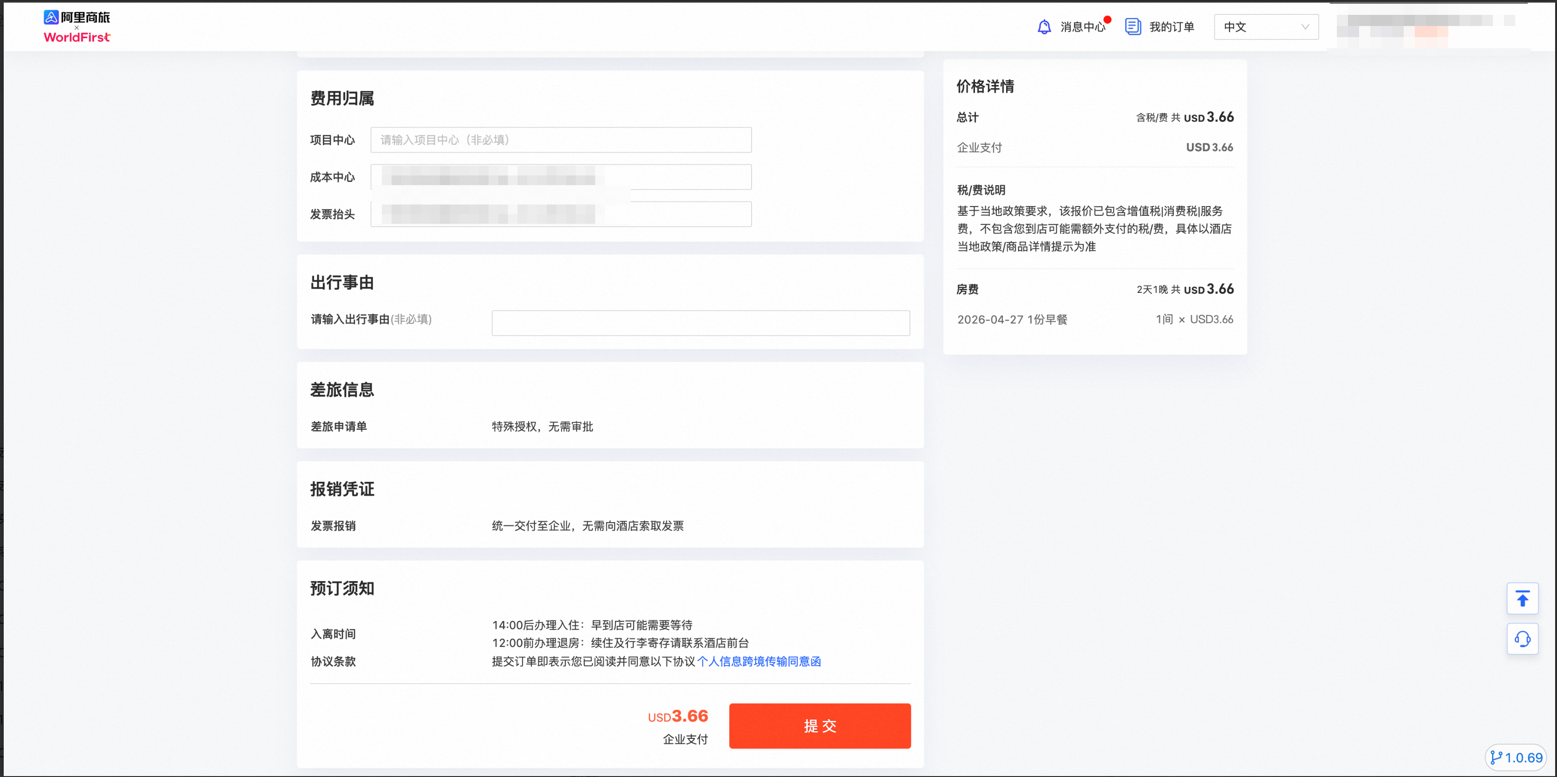Click the version 1.0.69 branch badge
The height and width of the screenshot is (777, 1557).
[x=1516, y=757]
